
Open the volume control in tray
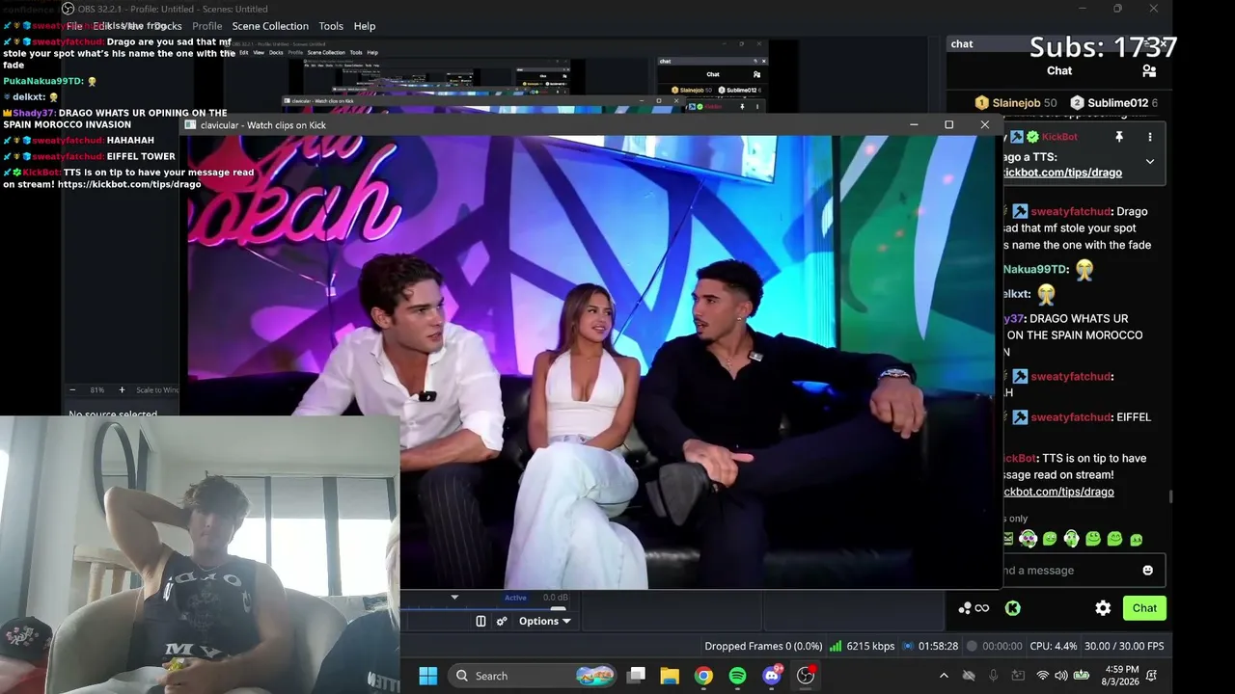(1061, 676)
